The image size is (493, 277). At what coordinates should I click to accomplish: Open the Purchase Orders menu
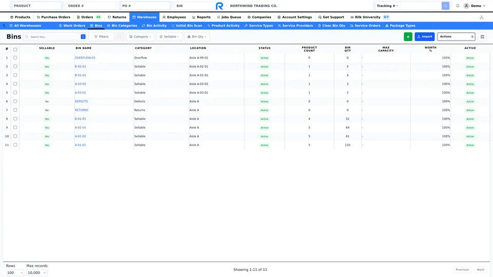[53, 17]
